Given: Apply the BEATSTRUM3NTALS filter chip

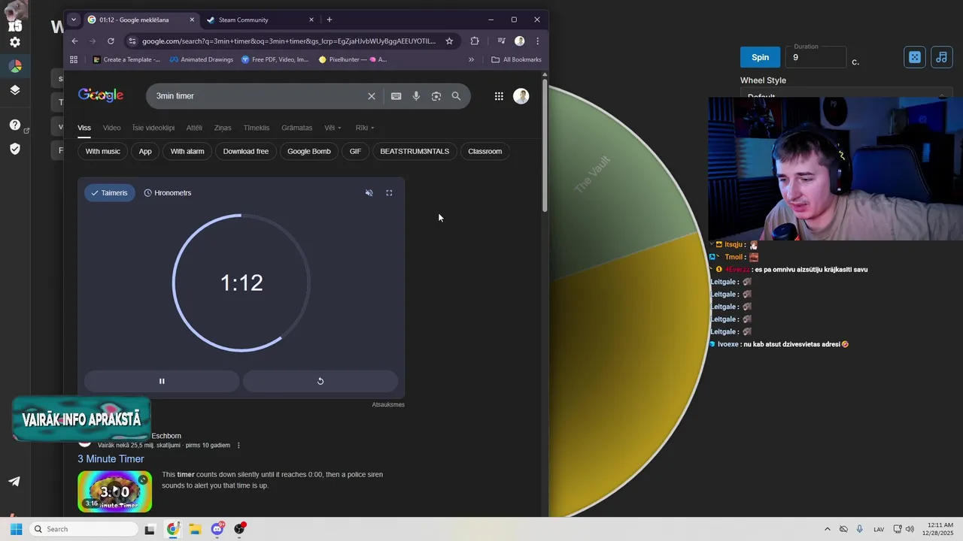Looking at the screenshot, I should pyautogui.click(x=415, y=151).
